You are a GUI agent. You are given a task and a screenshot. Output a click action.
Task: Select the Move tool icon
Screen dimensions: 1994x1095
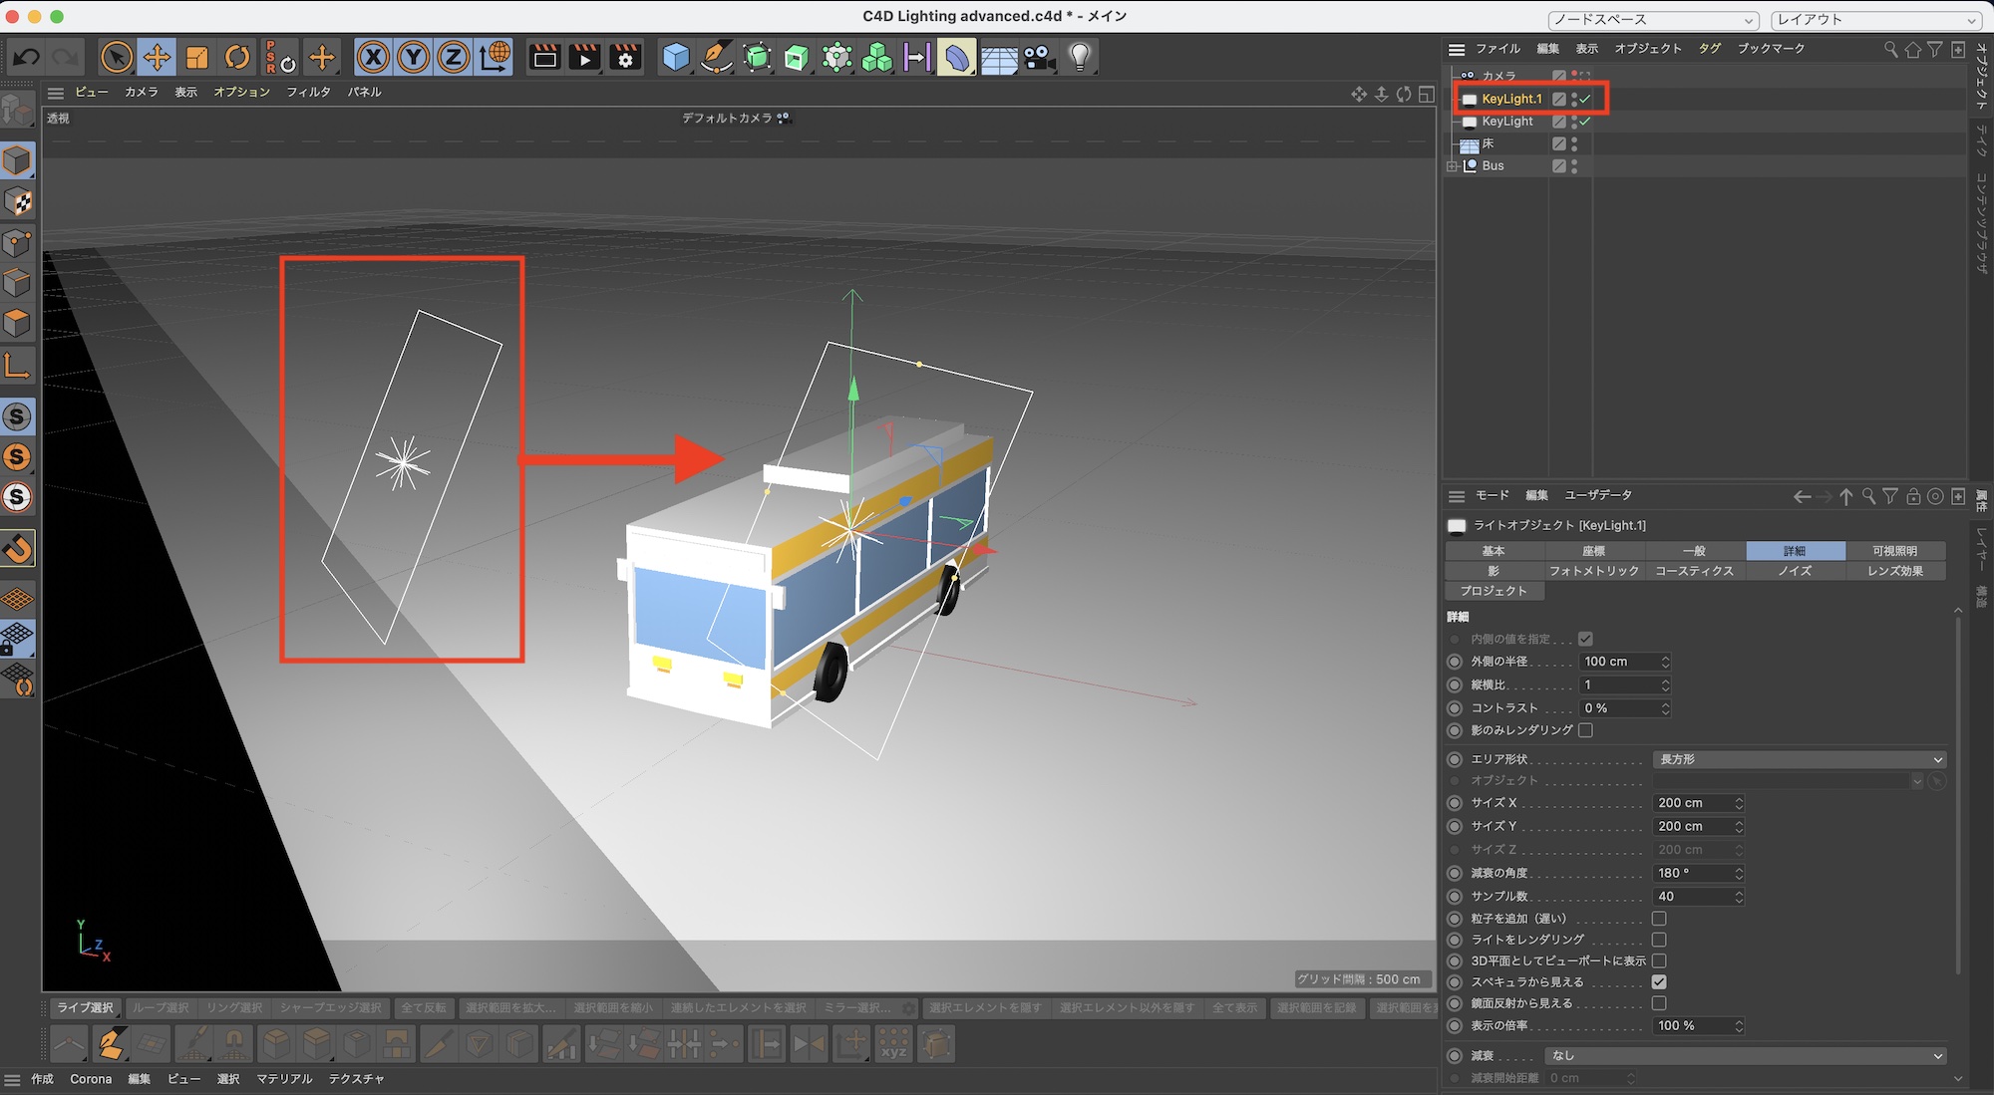point(157,57)
